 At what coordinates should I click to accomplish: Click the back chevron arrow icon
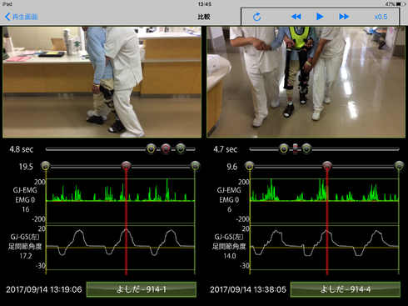[x=7, y=17]
